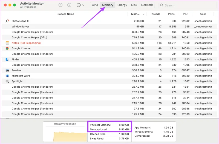Image resolution: width=219 pixels, height=144 pixels.
Task: Click the search magnifier icon
Action: click(162, 5)
